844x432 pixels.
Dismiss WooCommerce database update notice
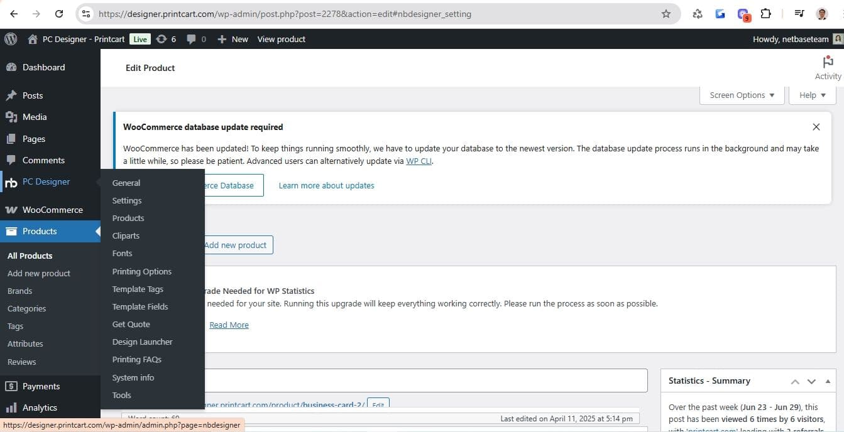[x=816, y=127]
